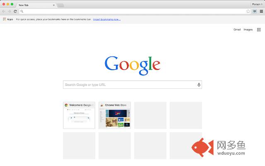Open Google Images link
Viewport: 265px width, 166px height.
coord(248,29)
